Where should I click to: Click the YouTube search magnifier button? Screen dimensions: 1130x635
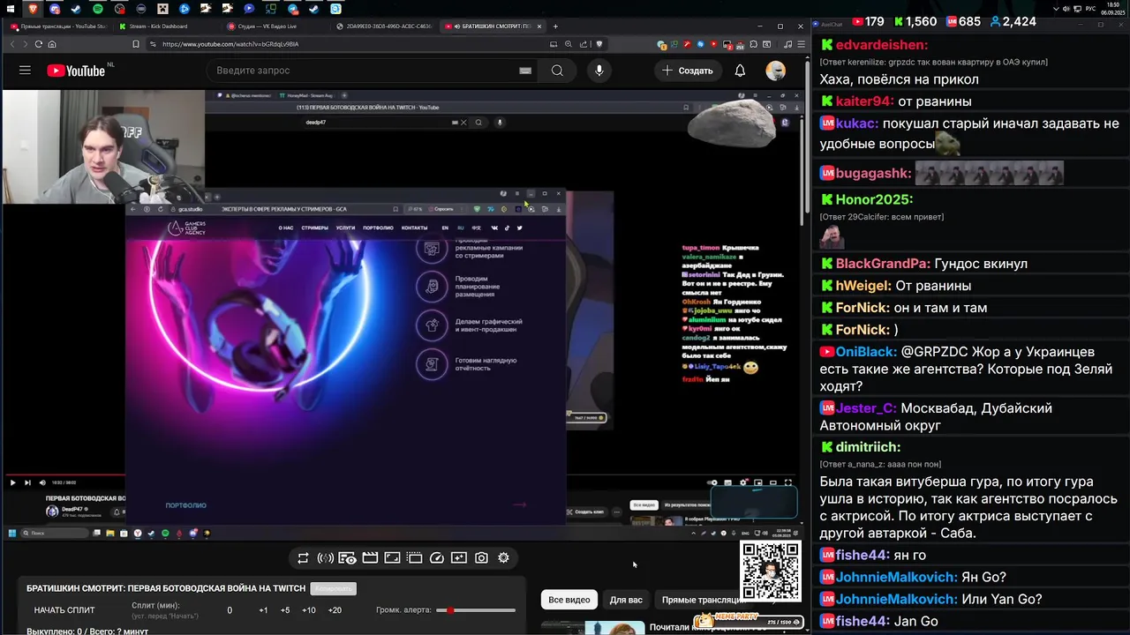pyautogui.click(x=557, y=71)
